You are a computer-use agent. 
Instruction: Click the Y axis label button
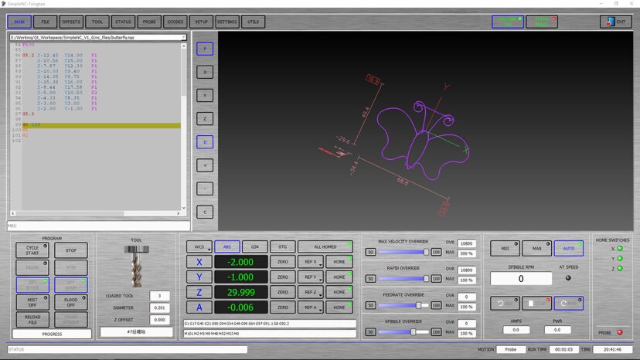coord(199,277)
